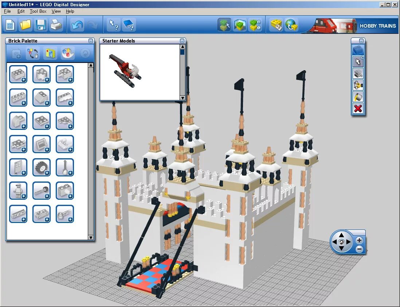Switch to View mode with backdrop
Image resolution: width=400 pixels, height=307 pixels.
coord(240,25)
